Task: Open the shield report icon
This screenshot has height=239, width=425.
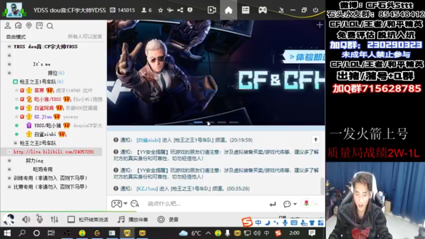Action: [x=190, y=10]
